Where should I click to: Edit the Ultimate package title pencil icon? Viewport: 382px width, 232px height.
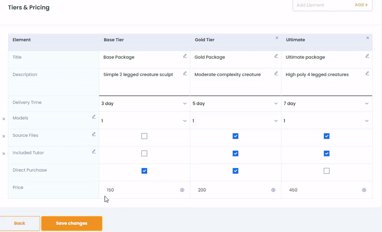click(367, 56)
